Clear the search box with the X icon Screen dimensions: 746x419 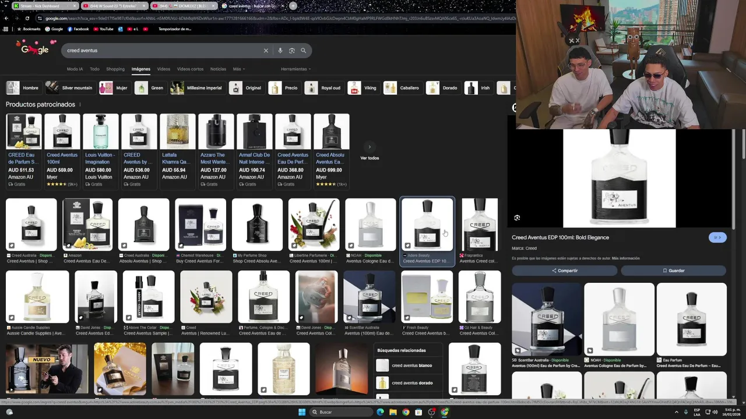pyautogui.click(x=266, y=51)
